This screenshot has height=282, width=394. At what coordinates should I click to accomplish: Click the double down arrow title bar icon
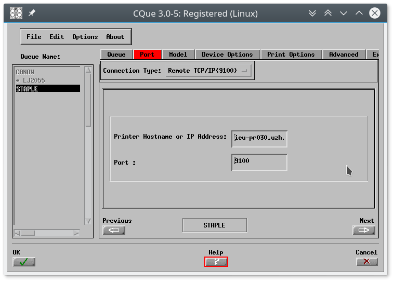pos(312,13)
